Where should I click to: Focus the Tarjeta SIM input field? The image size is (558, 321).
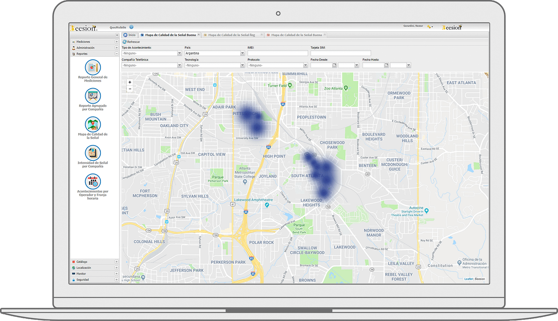[341, 53]
